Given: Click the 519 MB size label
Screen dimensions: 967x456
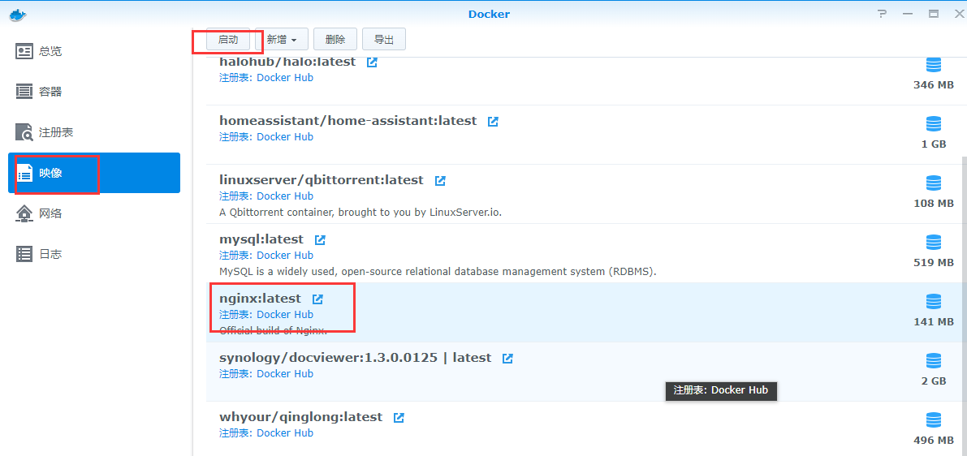Looking at the screenshot, I should click(934, 263).
